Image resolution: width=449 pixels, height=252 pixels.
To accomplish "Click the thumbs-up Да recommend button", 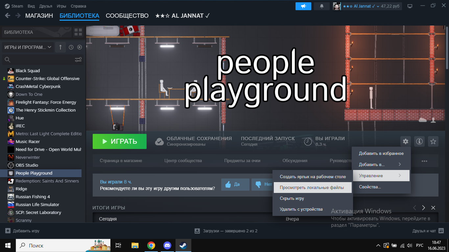I will [x=235, y=184].
